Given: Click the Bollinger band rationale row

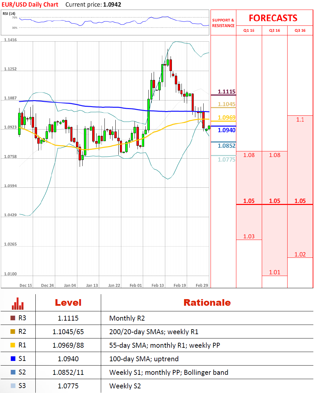Looking at the screenshot, I should [x=169, y=373].
